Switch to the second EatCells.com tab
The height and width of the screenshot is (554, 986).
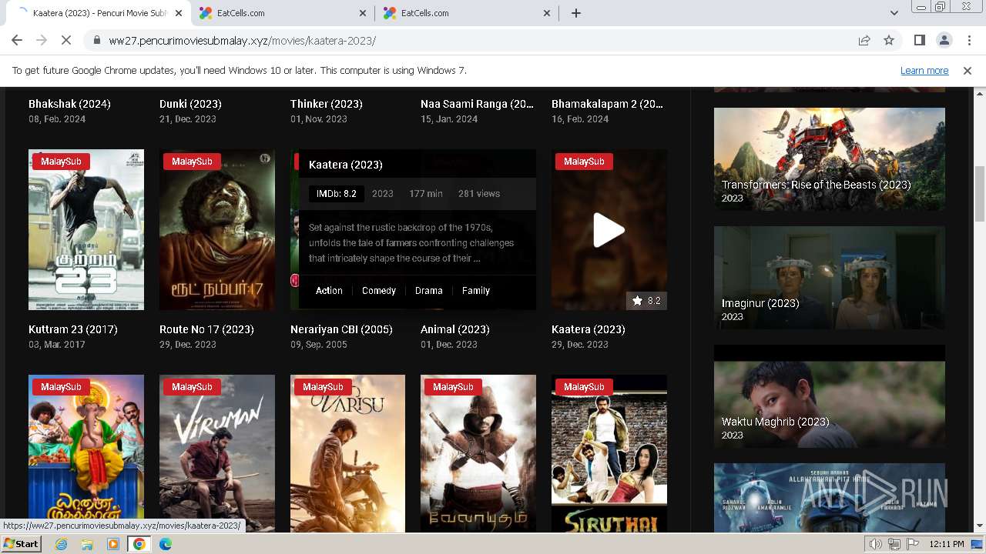coord(466,13)
